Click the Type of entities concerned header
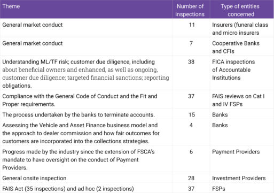 (x=240, y=10)
